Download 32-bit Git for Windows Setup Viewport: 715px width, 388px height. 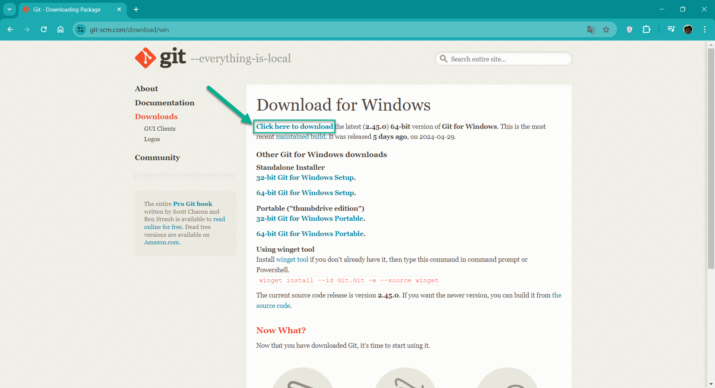click(305, 178)
